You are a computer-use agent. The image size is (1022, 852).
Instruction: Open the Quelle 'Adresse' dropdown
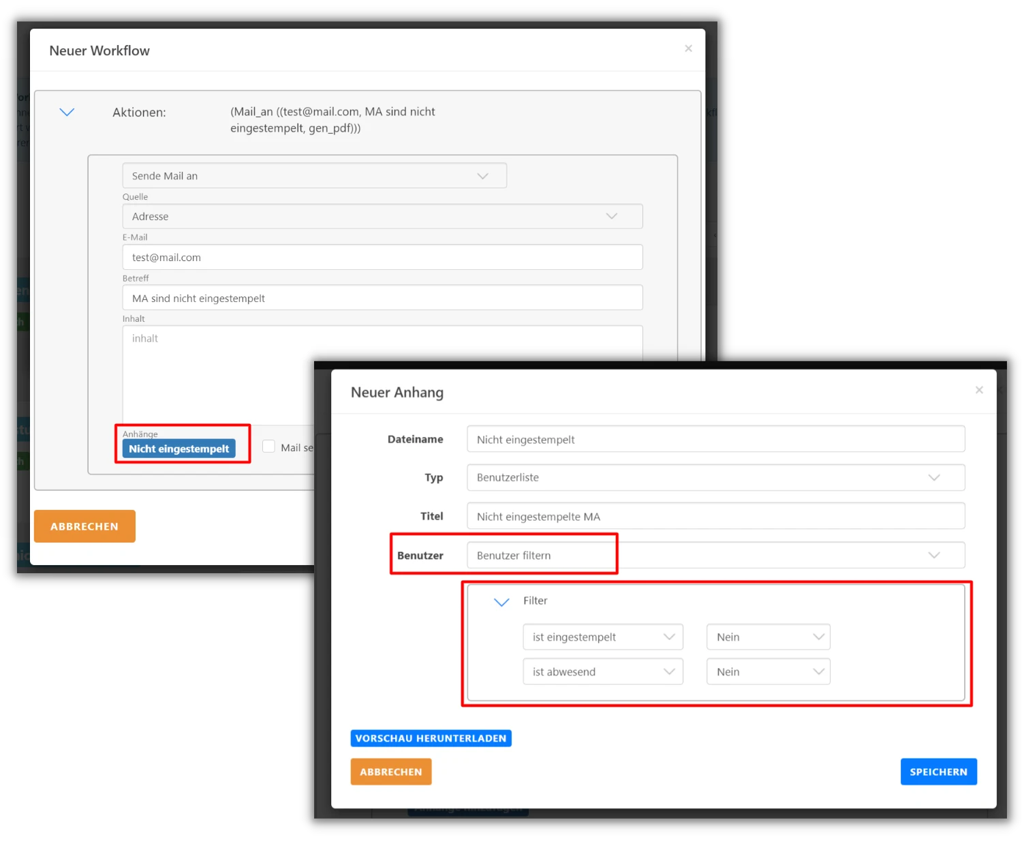382,217
